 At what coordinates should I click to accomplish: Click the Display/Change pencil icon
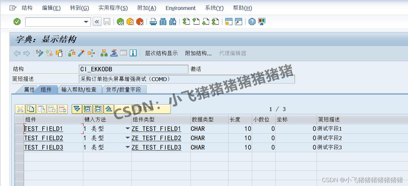[x=40, y=53]
